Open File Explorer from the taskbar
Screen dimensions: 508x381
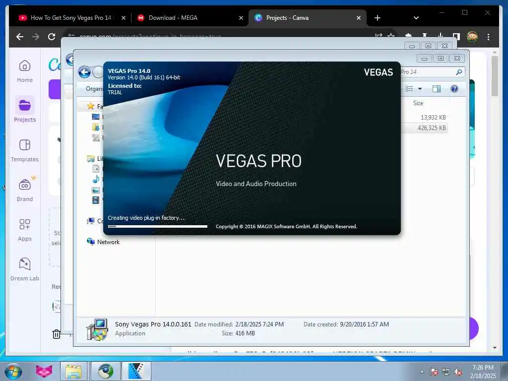point(73,371)
